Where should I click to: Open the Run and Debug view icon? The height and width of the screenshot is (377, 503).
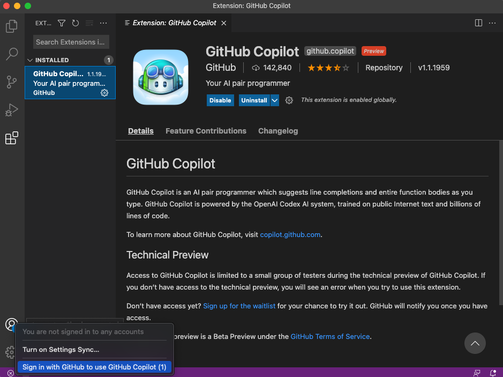(x=12, y=110)
